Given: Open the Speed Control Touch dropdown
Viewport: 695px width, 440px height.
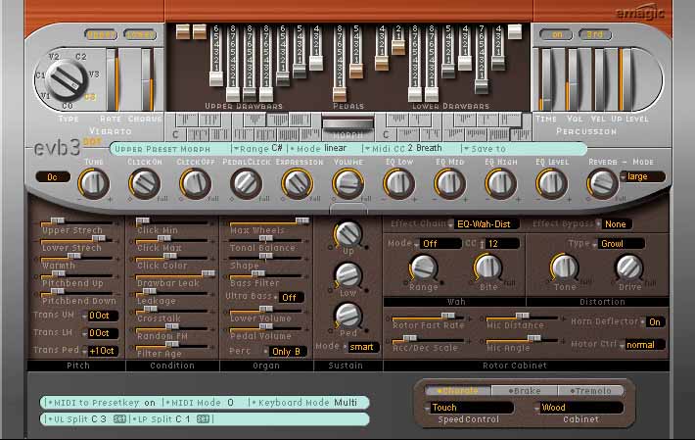Looking at the screenshot, I should pyautogui.click(x=469, y=408).
